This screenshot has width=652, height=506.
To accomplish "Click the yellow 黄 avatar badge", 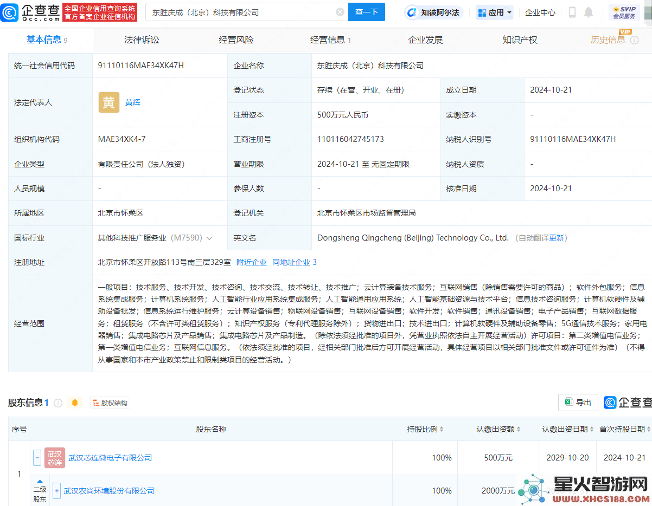I will pyautogui.click(x=109, y=102).
